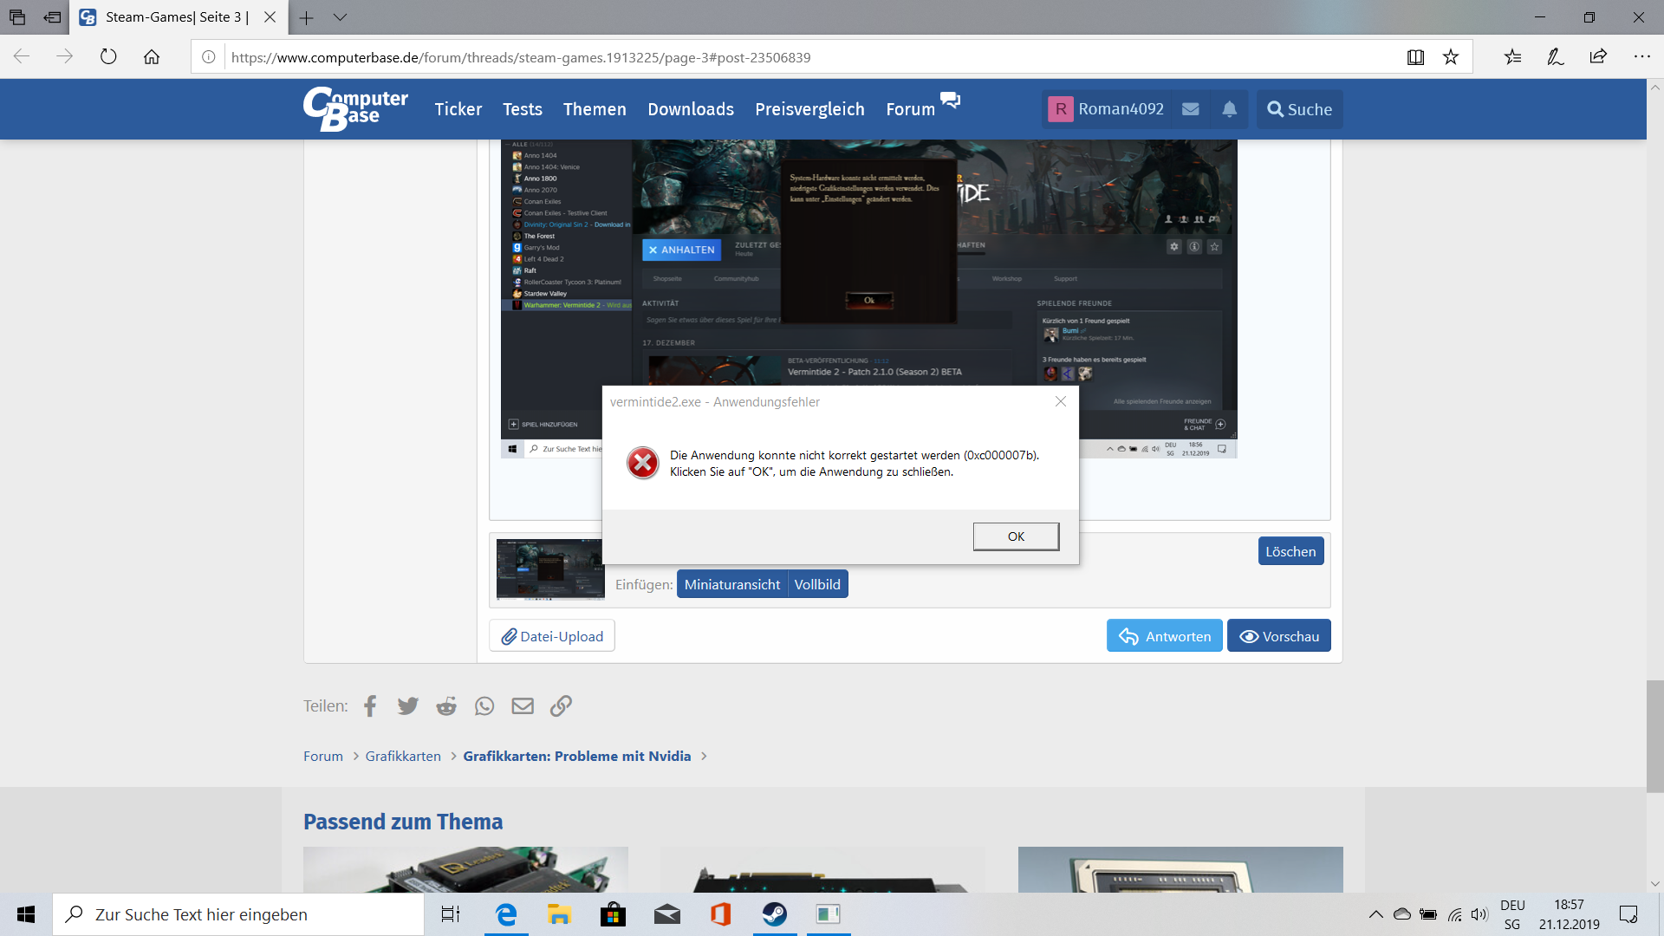Share thread on Twitter
Screen dimensions: 1664x936
407,706
